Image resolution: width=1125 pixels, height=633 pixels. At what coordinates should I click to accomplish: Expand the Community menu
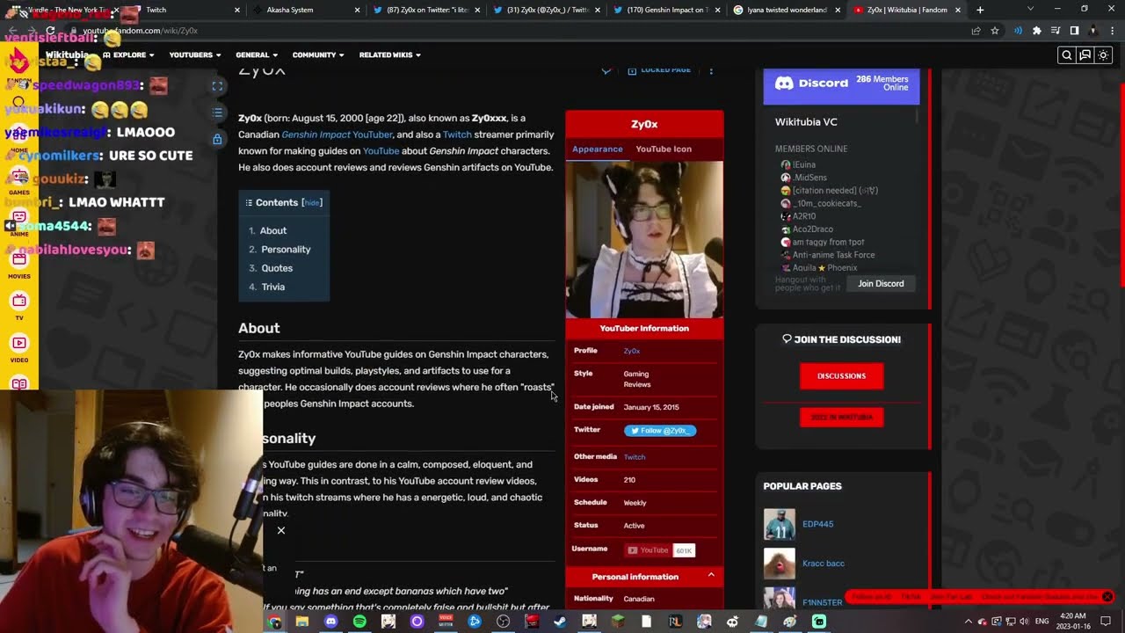pos(318,55)
